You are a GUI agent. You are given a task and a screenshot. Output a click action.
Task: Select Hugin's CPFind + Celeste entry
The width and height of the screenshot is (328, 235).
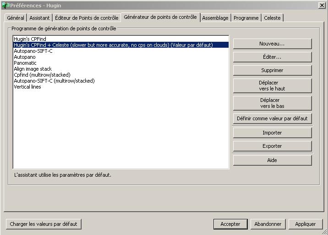tap(121, 45)
